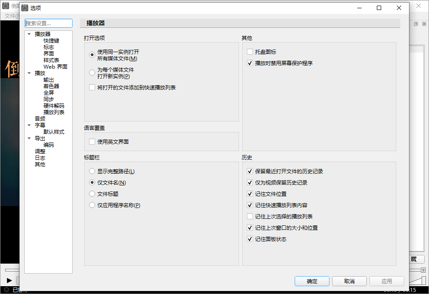Viewport: 429px width, 294px height.
Task: Enable 记住上次选择的播放列表 checkbox
Action: 250,216
